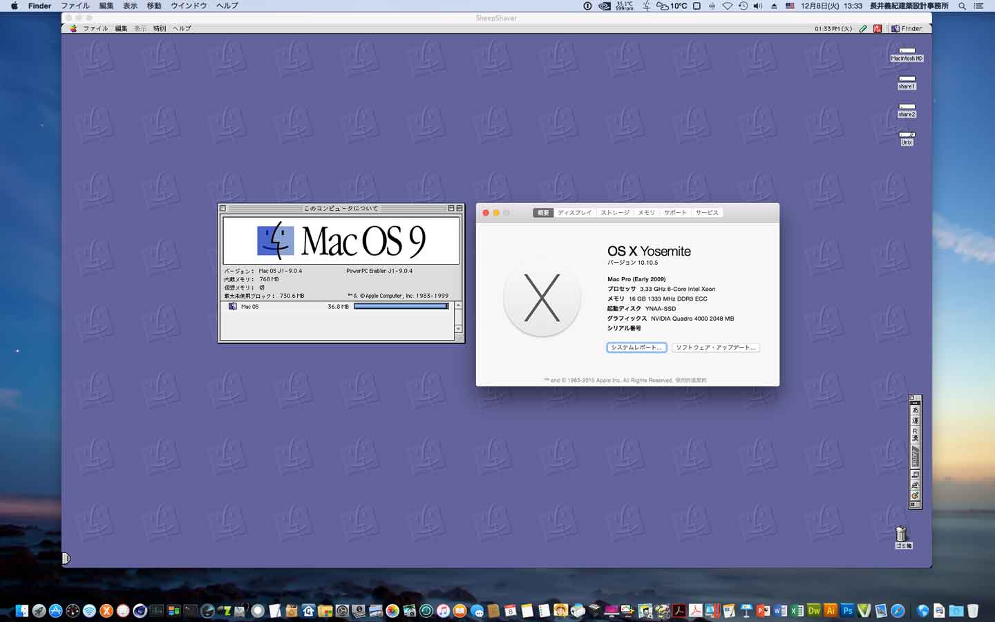Open the Mac OS 9 Apple menu
This screenshot has height=622, width=995.
[x=73, y=28]
